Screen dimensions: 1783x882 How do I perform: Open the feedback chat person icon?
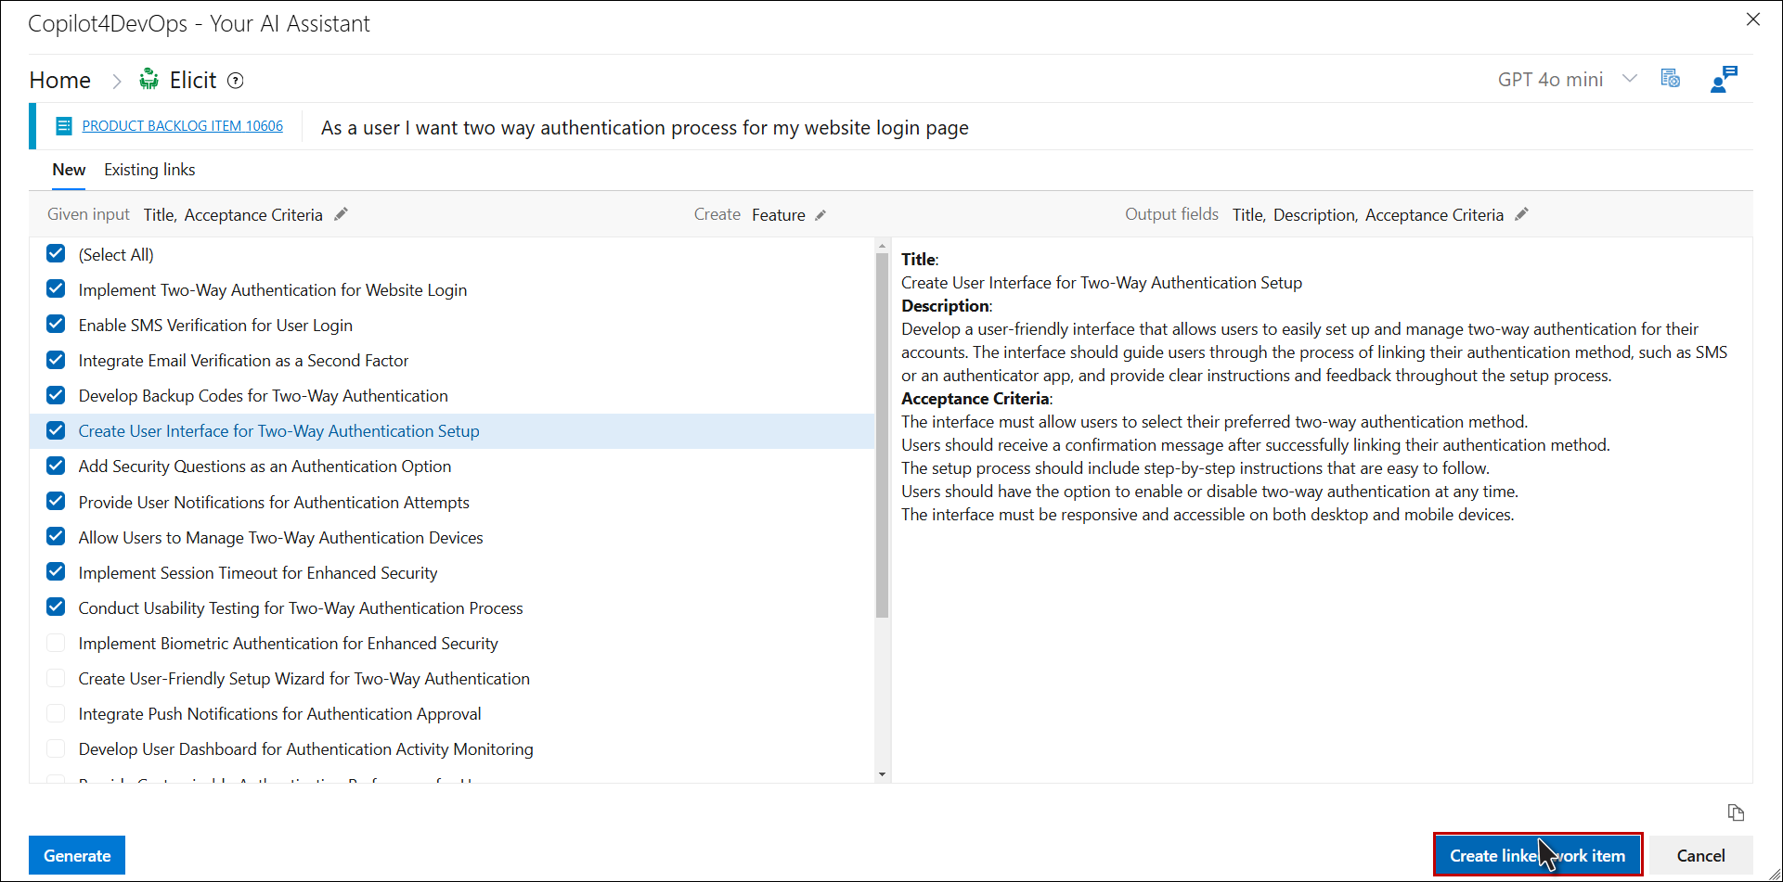coord(1724,79)
